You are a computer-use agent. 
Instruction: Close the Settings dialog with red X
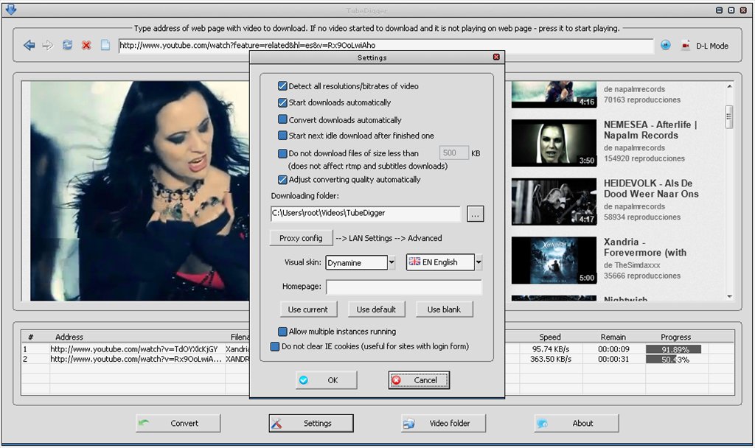[496, 57]
